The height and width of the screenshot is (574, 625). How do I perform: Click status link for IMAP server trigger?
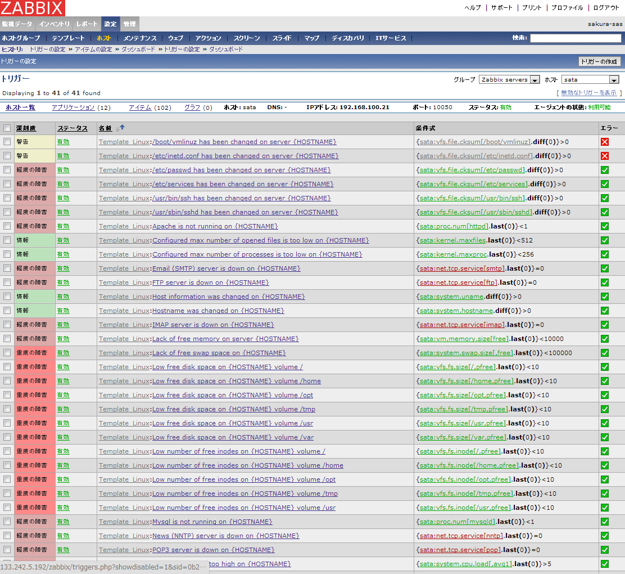(63, 325)
